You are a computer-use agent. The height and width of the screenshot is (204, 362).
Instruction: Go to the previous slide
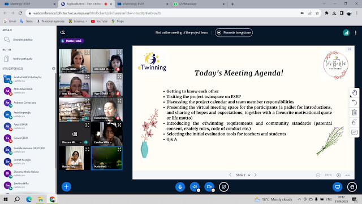230,175
